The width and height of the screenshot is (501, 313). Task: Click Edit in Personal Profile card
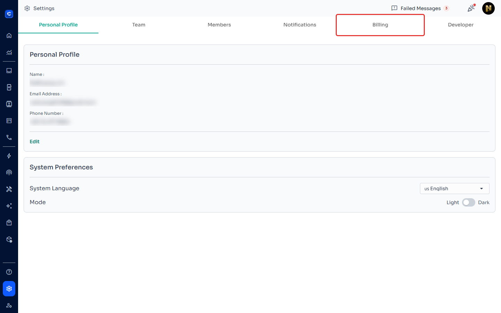34,142
